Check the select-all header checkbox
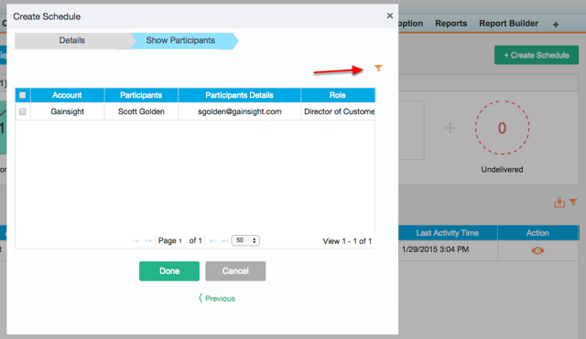The width and height of the screenshot is (586, 339). 22,95
